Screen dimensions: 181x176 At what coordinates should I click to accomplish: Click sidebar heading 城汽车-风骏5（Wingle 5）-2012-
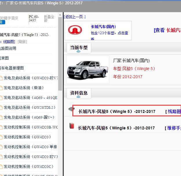pyautogui.click(x=25, y=35)
